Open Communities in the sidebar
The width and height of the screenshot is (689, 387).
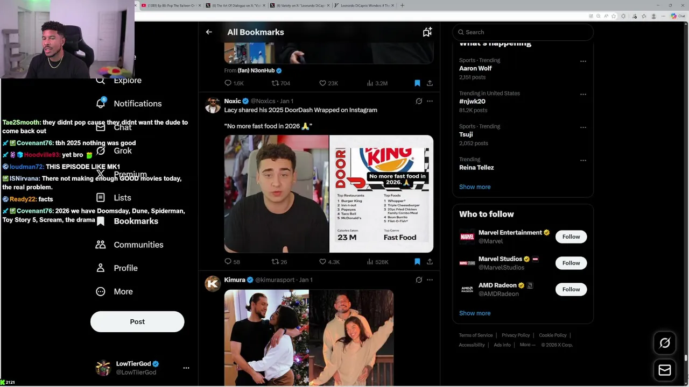(138, 245)
